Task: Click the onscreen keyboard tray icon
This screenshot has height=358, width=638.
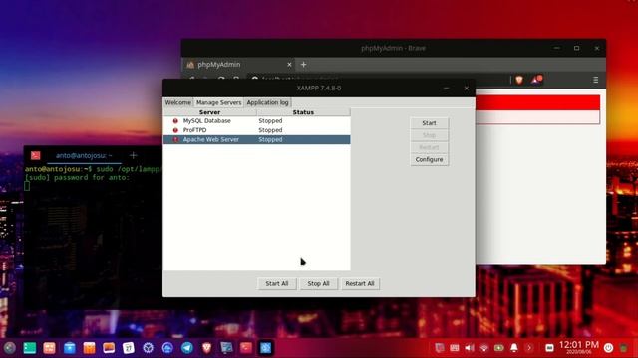Action: [x=455, y=348]
